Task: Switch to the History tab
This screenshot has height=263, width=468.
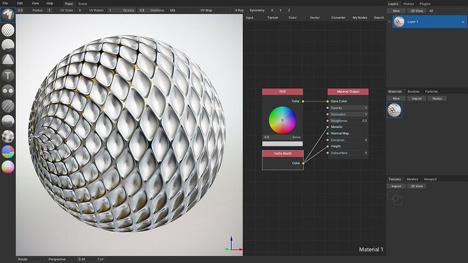Action: (408, 4)
